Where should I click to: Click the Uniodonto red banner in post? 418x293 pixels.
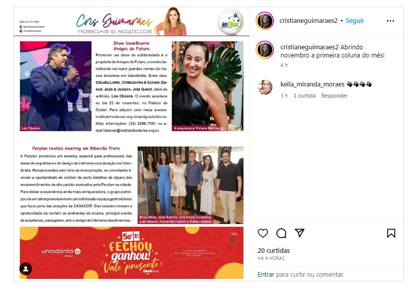tap(131, 253)
